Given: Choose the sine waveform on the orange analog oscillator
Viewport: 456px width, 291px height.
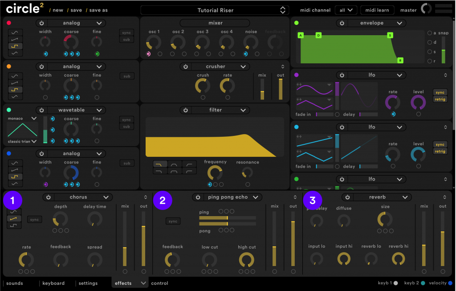Looking at the screenshot, I should click(x=15, y=76).
